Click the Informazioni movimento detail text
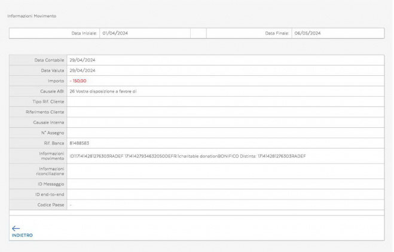This screenshot has height=252, width=394. pos(187,156)
